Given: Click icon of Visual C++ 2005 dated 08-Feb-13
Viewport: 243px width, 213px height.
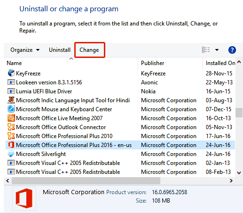Looking at the screenshot, I should (11, 172).
